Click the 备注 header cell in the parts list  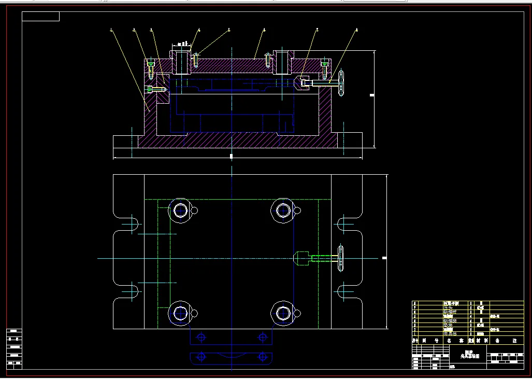[x=506, y=340]
